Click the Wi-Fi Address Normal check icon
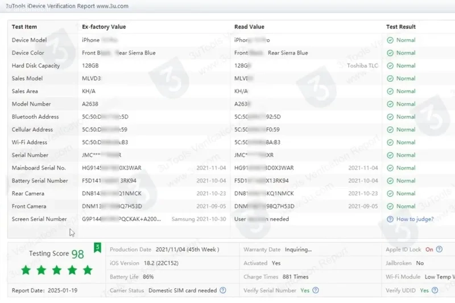This screenshot has width=455, height=303. coord(390,142)
